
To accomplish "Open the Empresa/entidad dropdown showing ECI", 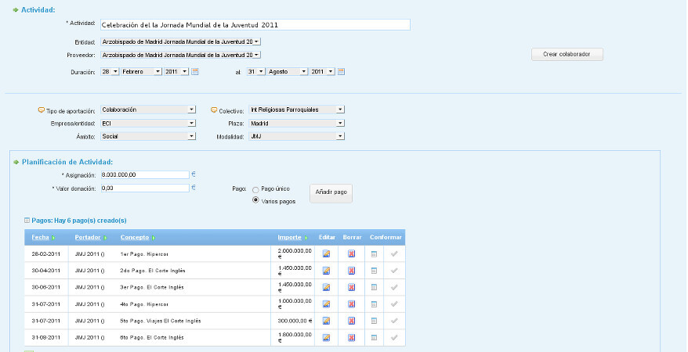I will click(x=148, y=124).
